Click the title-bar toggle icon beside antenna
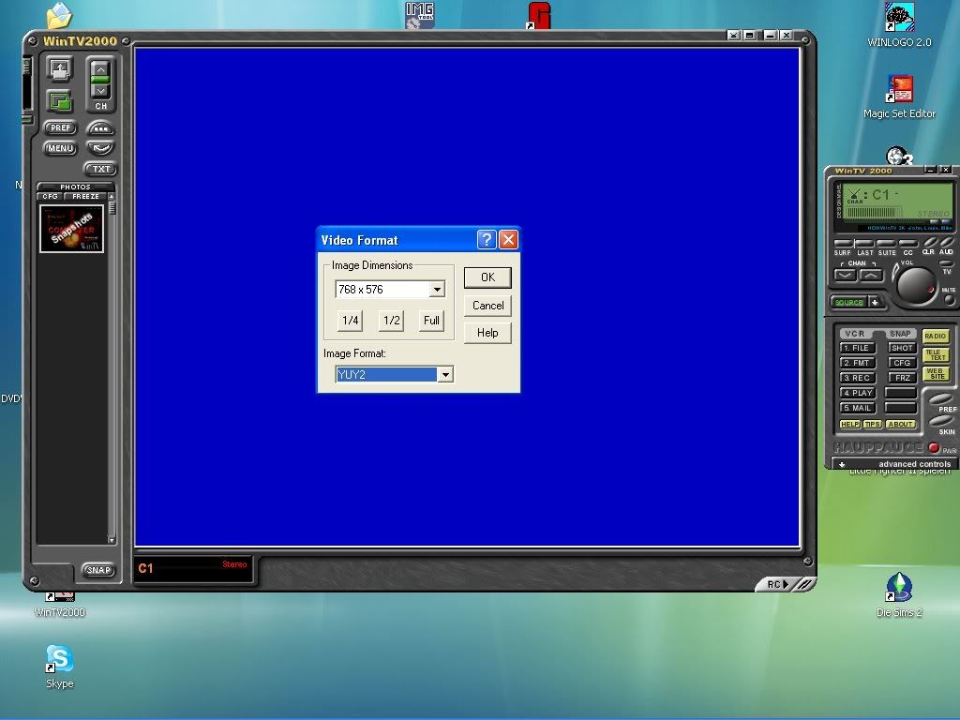Viewport: 960px width, 720px height. point(749,35)
